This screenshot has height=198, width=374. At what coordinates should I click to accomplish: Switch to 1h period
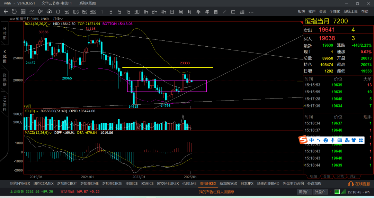(146, 12)
